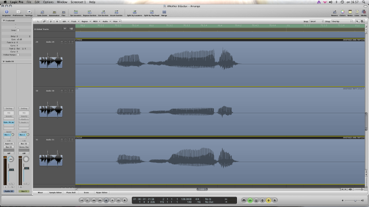Screen dimensions: 369x207
Task: Open the Snap dropdown menu
Action: coord(317,21)
